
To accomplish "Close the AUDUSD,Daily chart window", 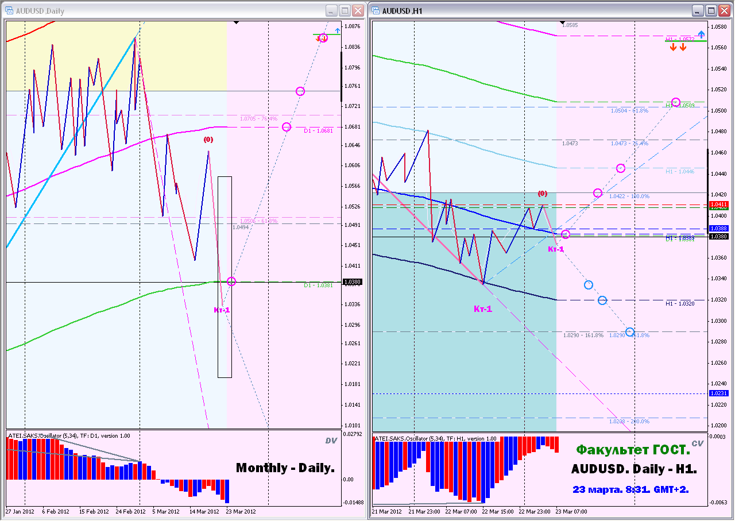I will [x=358, y=11].
